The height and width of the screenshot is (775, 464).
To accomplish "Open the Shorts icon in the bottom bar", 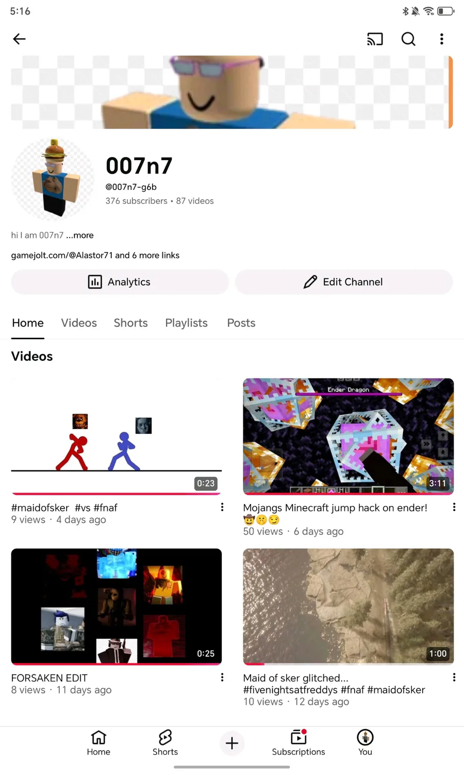I will point(165,742).
